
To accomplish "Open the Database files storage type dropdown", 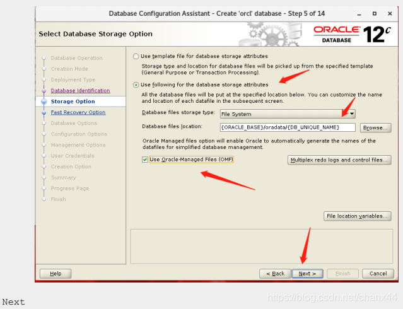I will pos(288,114).
